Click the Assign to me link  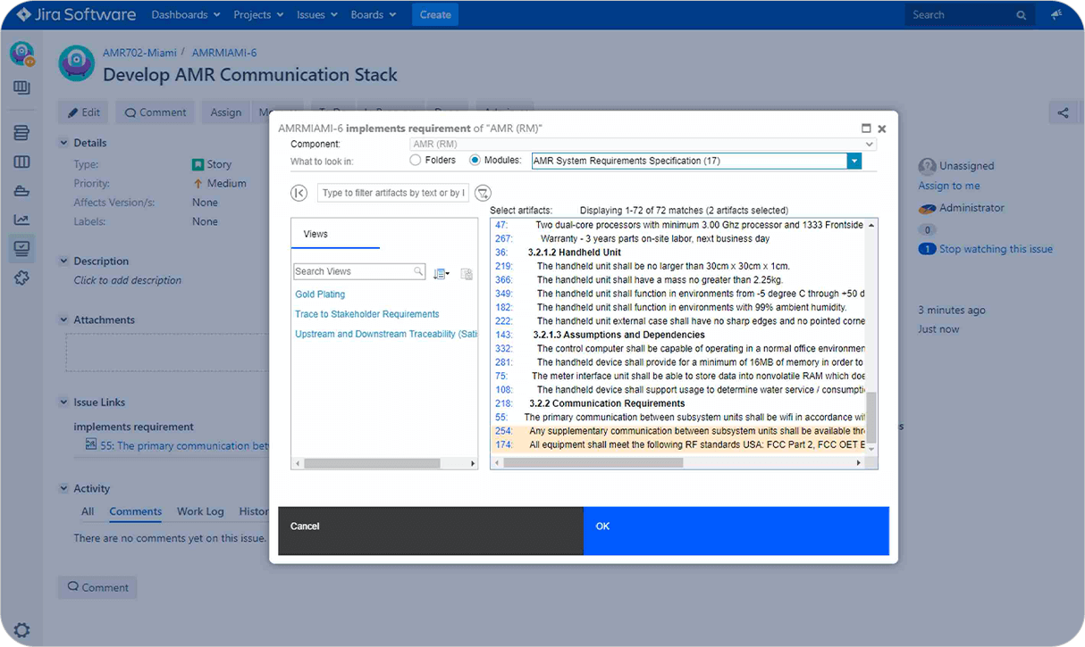949,186
